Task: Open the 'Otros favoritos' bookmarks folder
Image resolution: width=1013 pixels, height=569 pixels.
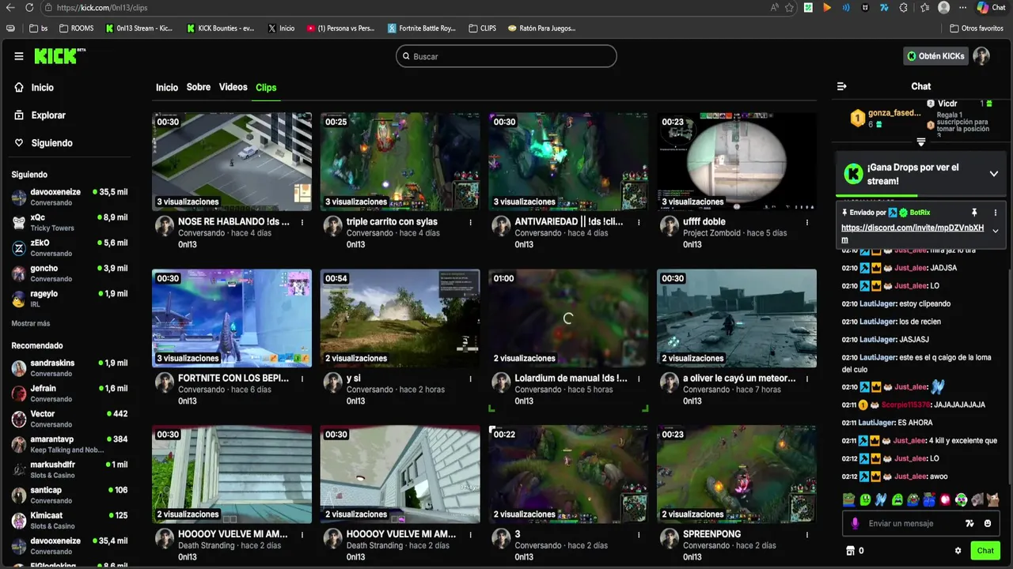Action: point(977,28)
